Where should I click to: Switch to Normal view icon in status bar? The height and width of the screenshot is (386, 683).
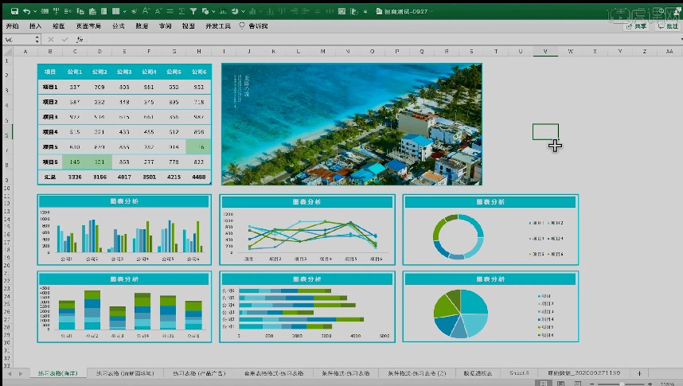coord(544,384)
